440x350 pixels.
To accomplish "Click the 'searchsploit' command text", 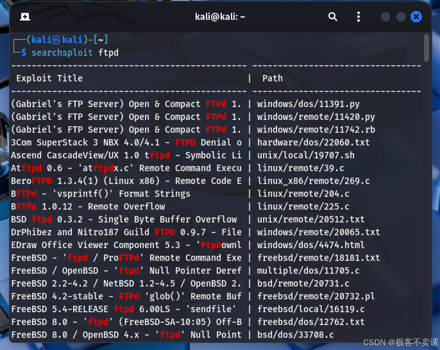I will (x=62, y=53).
